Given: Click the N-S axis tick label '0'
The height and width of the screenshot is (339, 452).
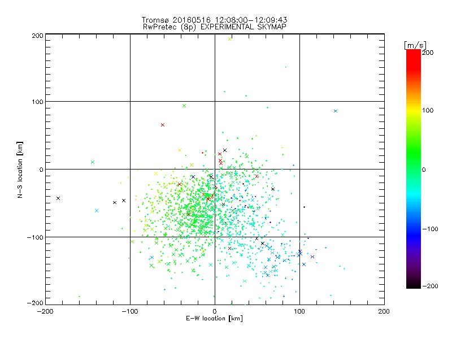Looking at the screenshot, I should coord(41,169).
